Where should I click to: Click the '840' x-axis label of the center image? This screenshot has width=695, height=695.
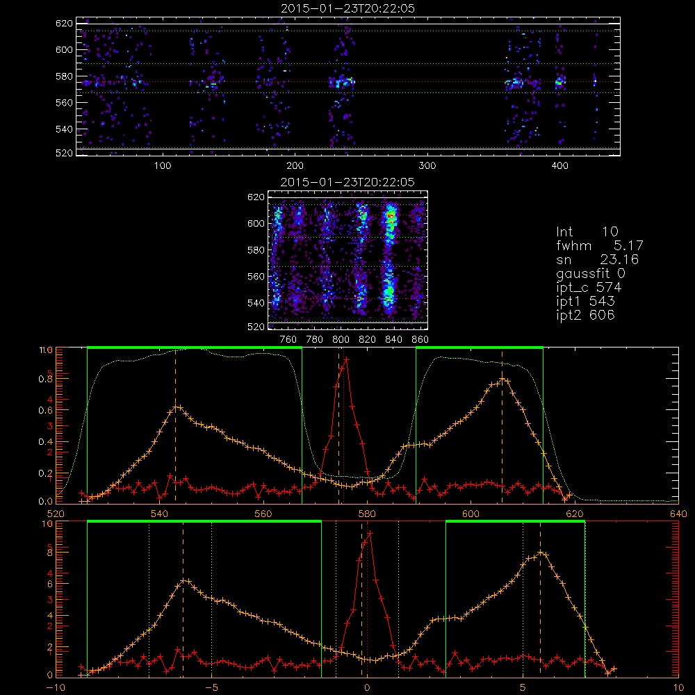pyautogui.click(x=393, y=340)
